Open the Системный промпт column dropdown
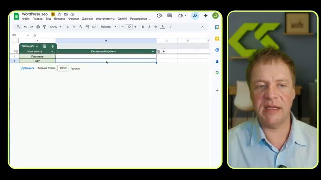This screenshot has width=321, height=180. [153, 52]
